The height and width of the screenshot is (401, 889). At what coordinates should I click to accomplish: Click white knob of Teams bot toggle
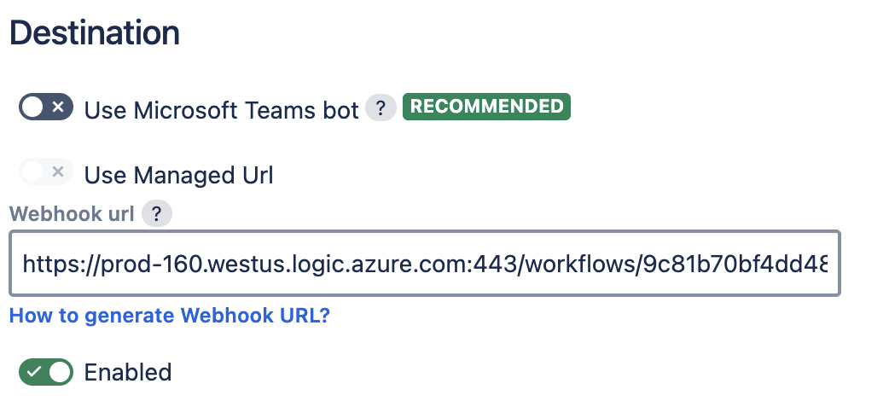coord(33,108)
